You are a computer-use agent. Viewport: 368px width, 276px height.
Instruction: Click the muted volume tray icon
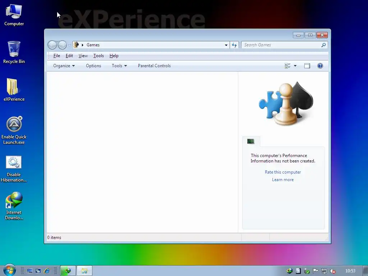pyautogui.click(x=332, y=271)
